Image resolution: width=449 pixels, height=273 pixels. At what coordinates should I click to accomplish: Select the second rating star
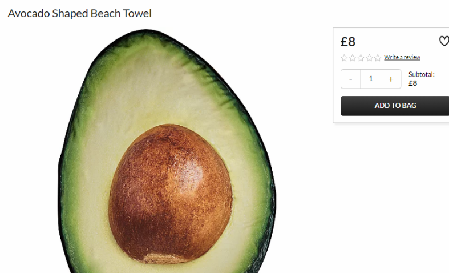click(x=353, y=58)
